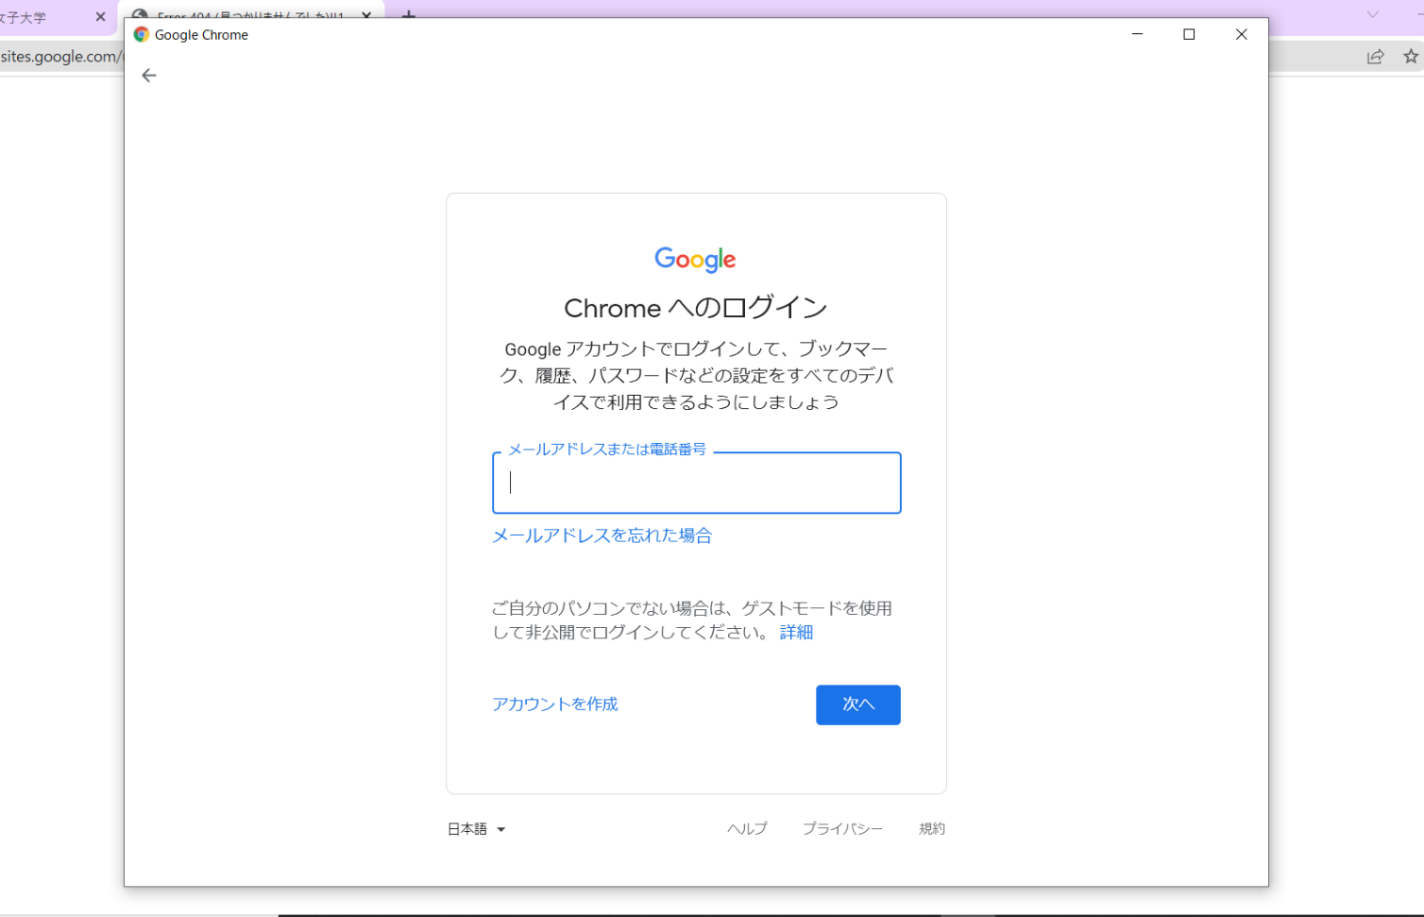Image resolution: width=1424 pixels, height=917 pixels.
Task: Close the Google Chrome sign-in window
Action: click(x=1242, y=34)
